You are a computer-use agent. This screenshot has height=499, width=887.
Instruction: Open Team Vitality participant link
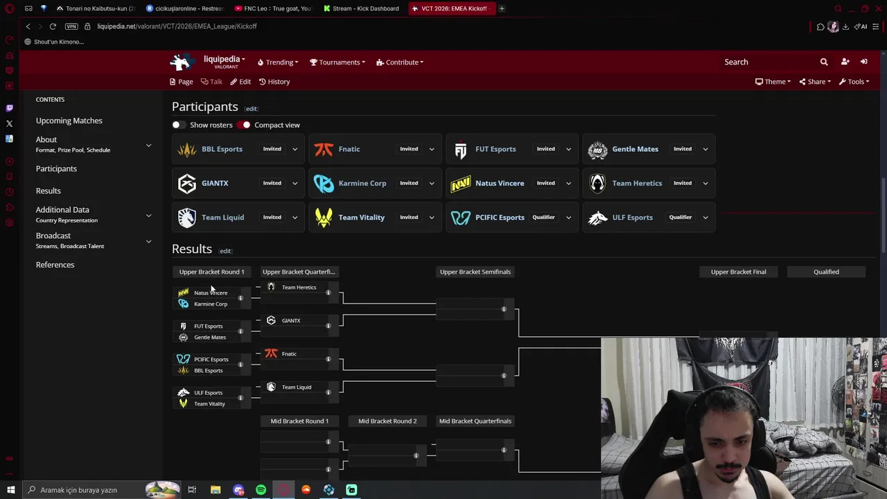tap(362, 218)
